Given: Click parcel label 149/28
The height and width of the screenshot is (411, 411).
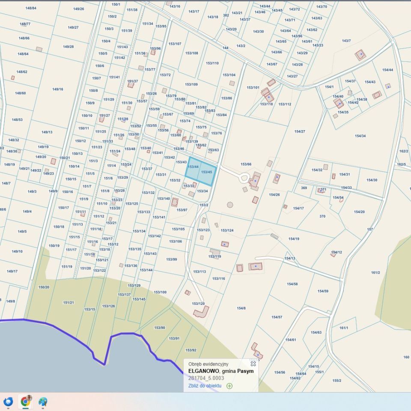Looking at the screenshot, I should pyautogui.click(x=68, y=47).
